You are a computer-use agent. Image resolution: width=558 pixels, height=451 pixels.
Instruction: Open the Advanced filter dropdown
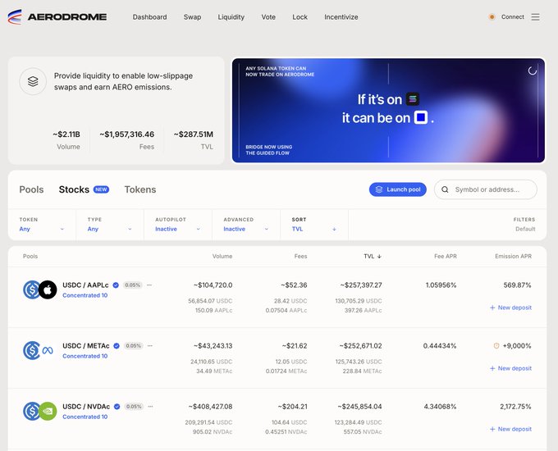246,225
